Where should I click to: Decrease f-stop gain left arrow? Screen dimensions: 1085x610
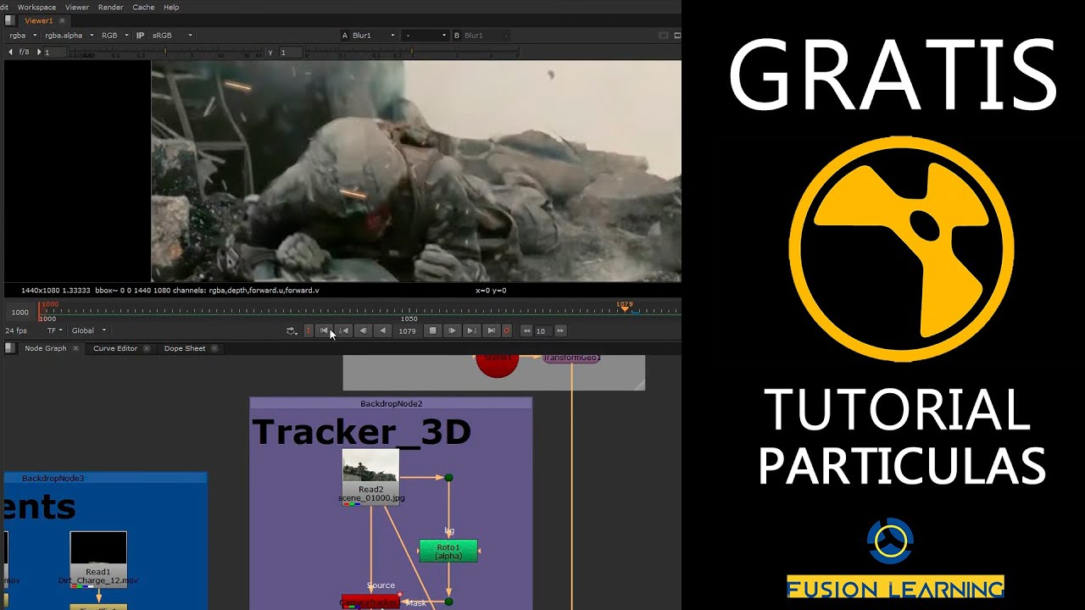tap(10, 52)
